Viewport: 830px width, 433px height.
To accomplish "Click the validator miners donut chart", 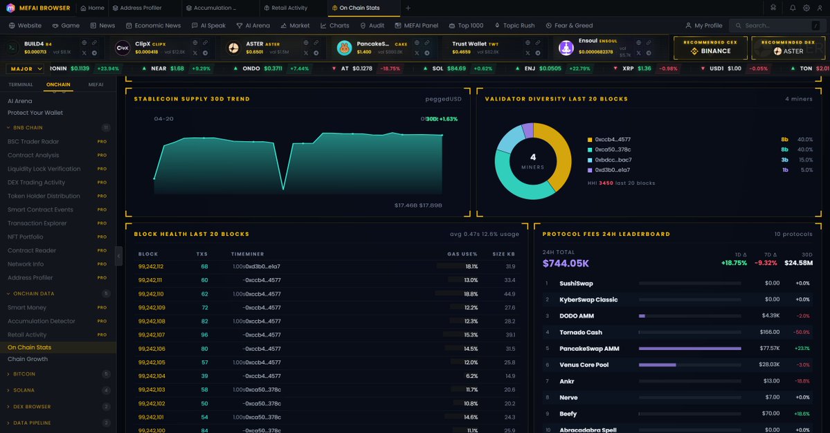I will pyautogui.click(x=533, y=161).
